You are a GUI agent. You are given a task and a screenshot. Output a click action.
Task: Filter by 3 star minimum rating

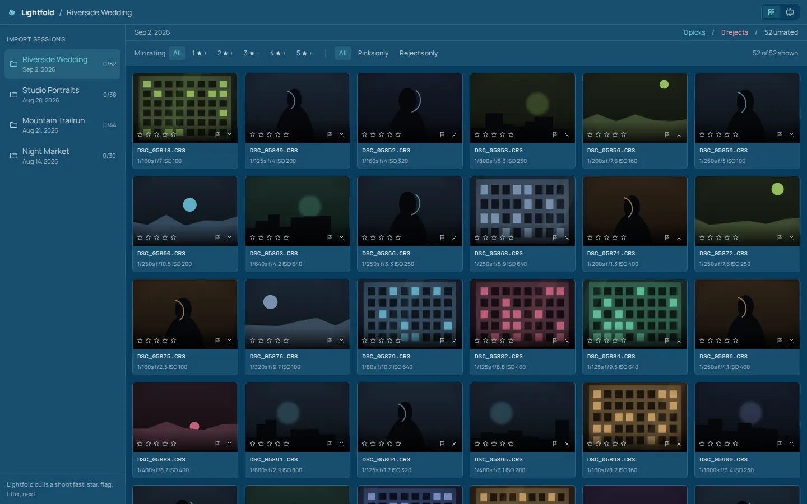(x=252, y=53)
